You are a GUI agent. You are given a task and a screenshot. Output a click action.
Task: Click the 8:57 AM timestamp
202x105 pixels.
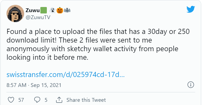(x=16, y=85)
